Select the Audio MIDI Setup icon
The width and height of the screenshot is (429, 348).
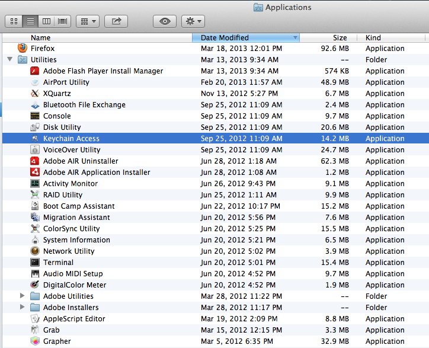pos(35,273)
